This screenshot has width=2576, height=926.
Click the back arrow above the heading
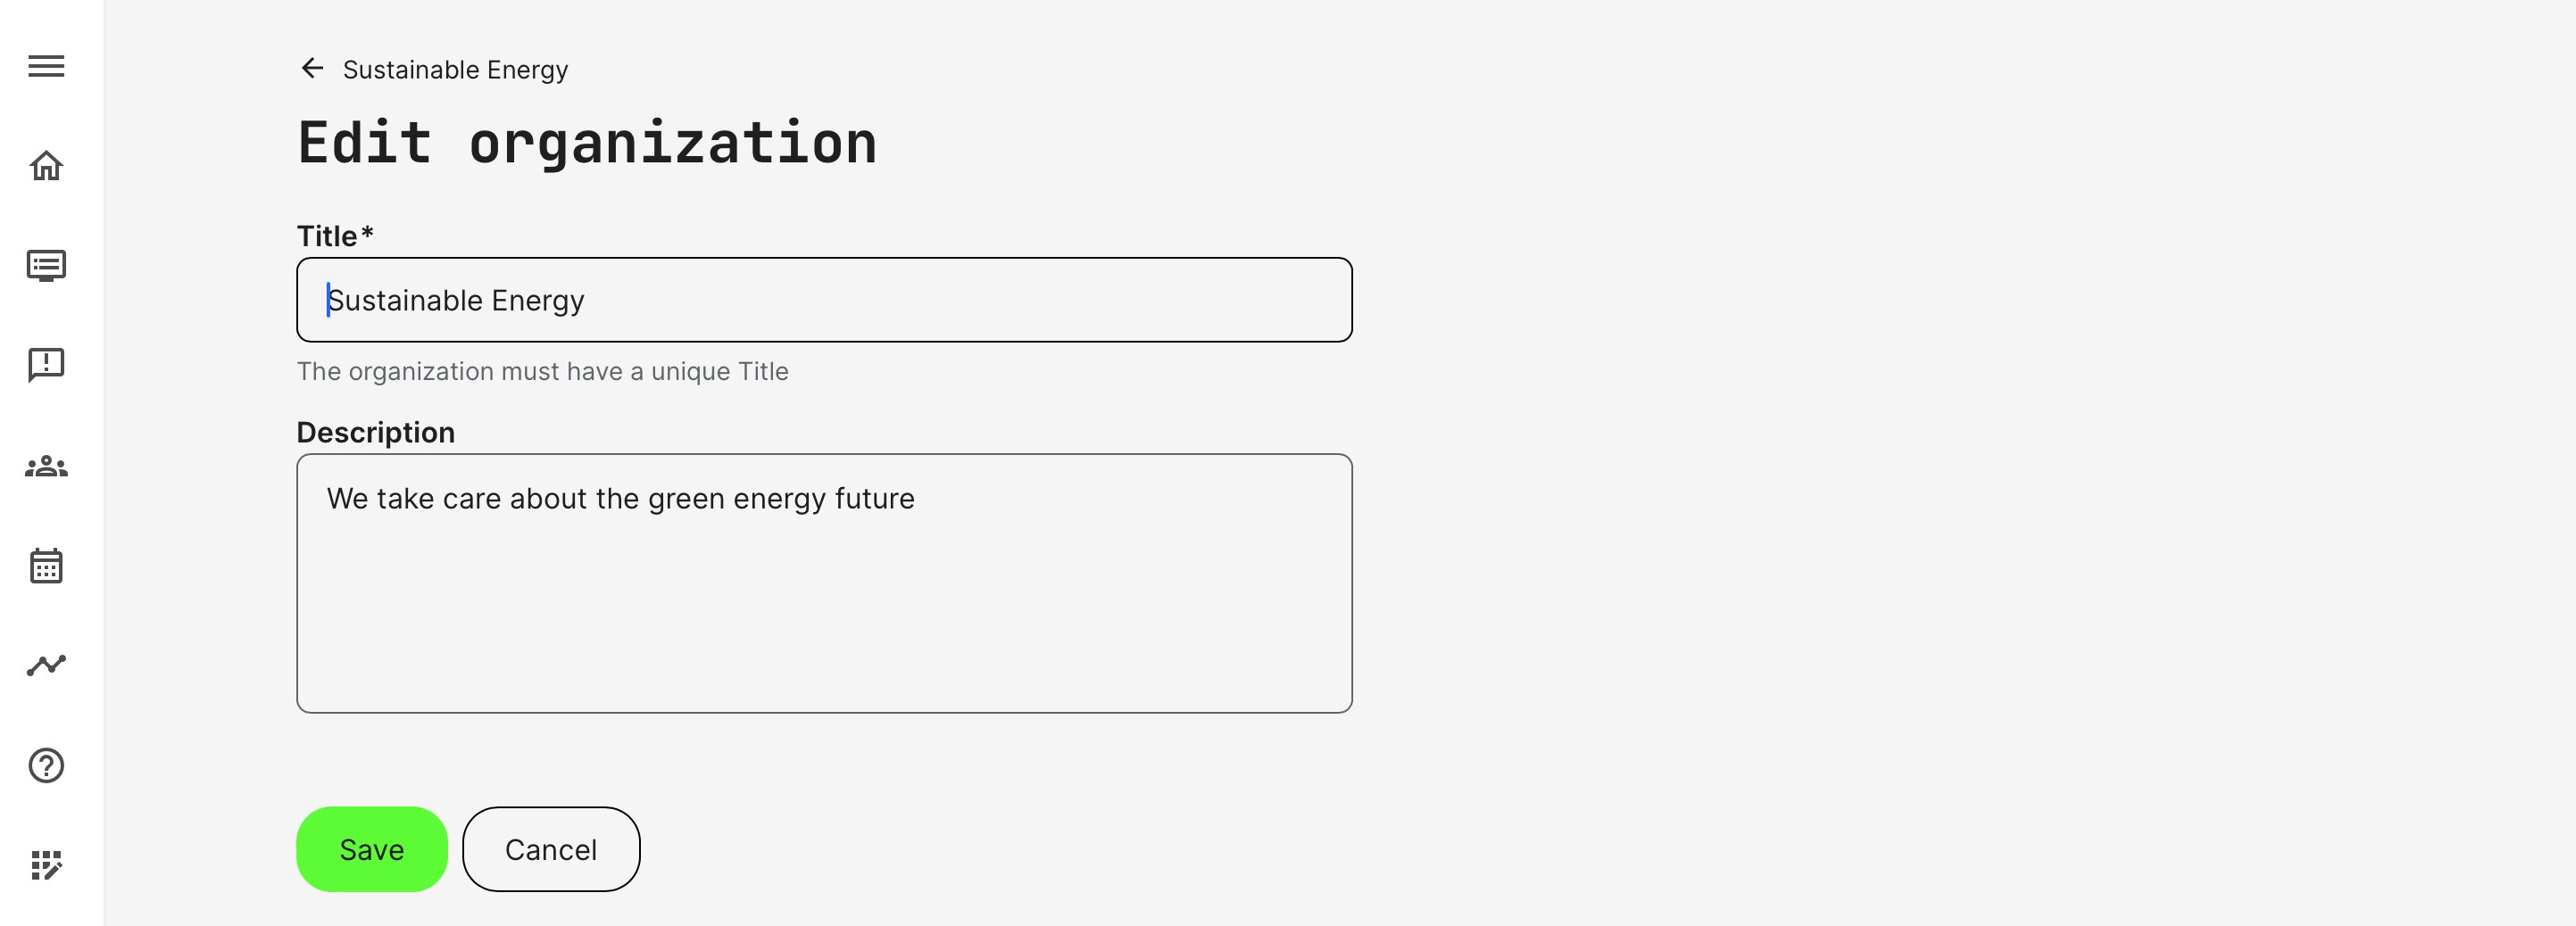312,68
